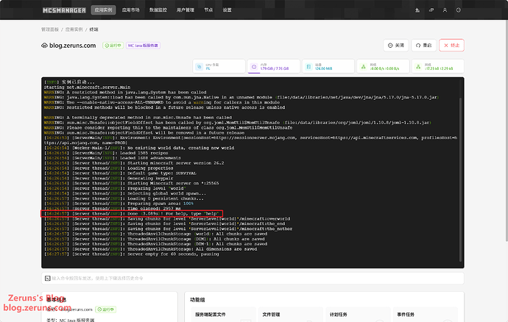Click the 功能组 section heading

click(x=197, y=300)
